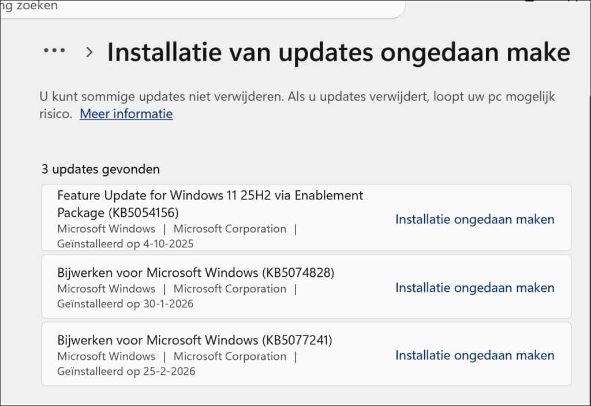
Task: Click the zoeken search field
Action: (202, 6)
